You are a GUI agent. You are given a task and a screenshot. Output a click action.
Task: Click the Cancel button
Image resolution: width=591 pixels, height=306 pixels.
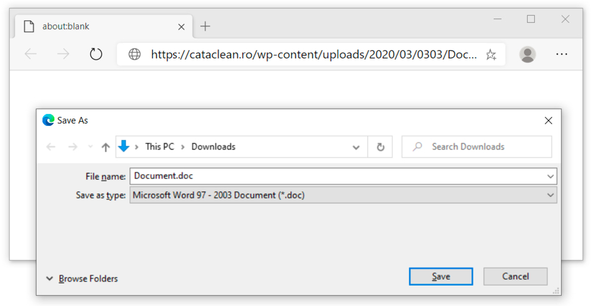pyautogui.click(x=515, y=277)
